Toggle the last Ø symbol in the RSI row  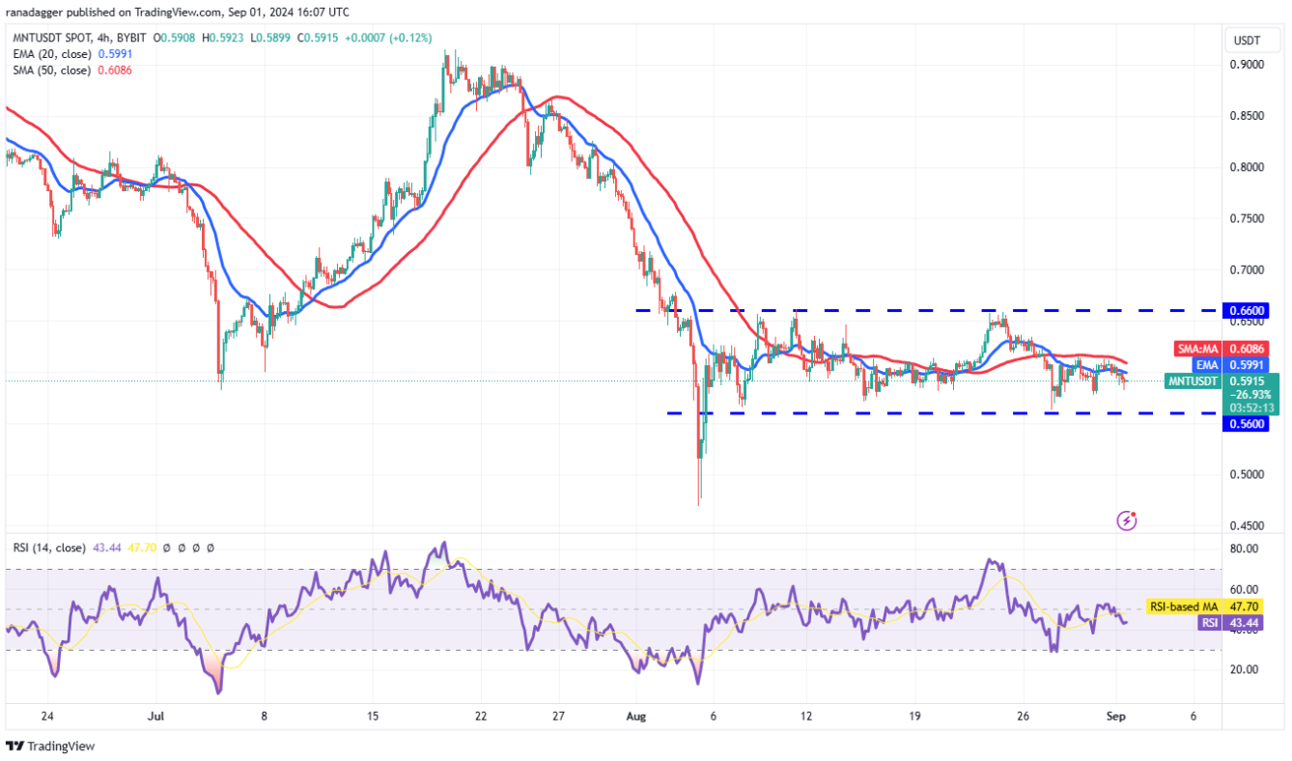pyautogui.click(x=211, y=548)
